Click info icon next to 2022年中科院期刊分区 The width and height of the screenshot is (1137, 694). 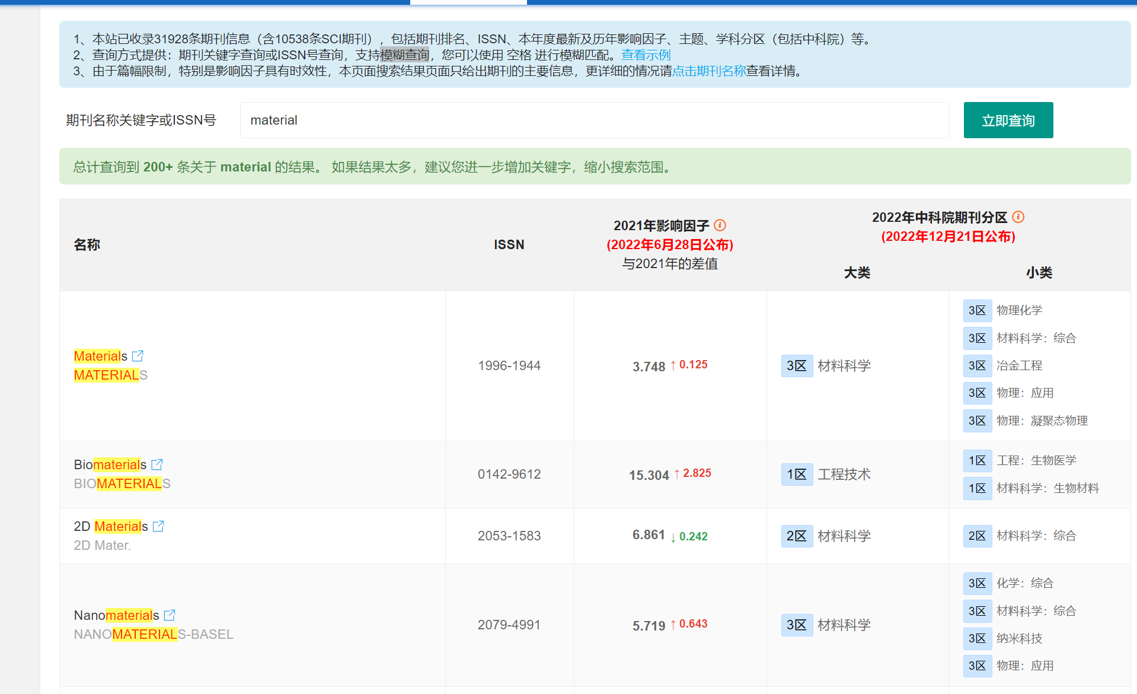pyautogui.click(x=1018, y=217)
